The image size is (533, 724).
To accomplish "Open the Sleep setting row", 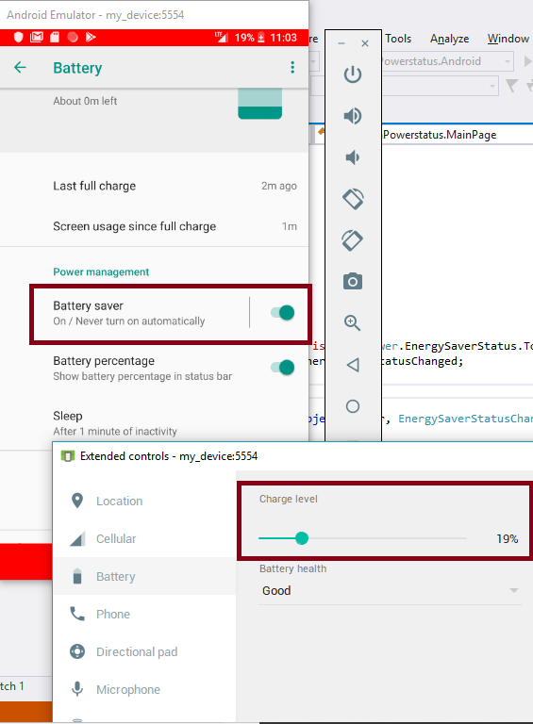I will click(155, 423).
